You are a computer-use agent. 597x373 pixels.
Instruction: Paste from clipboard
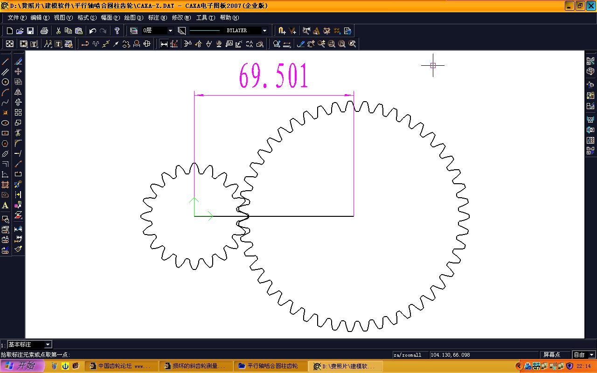click(x=79, y=31)
